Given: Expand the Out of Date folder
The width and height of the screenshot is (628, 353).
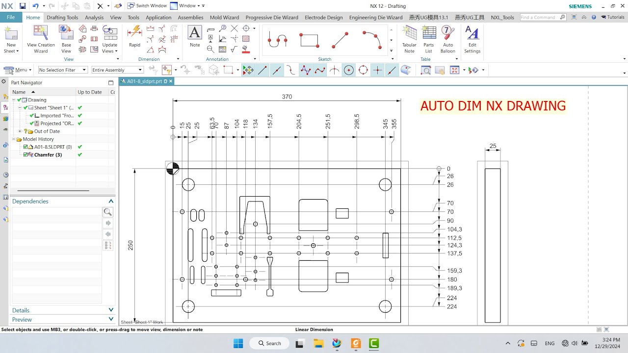Looking at the screenshot, I should (x=20, y=131).
